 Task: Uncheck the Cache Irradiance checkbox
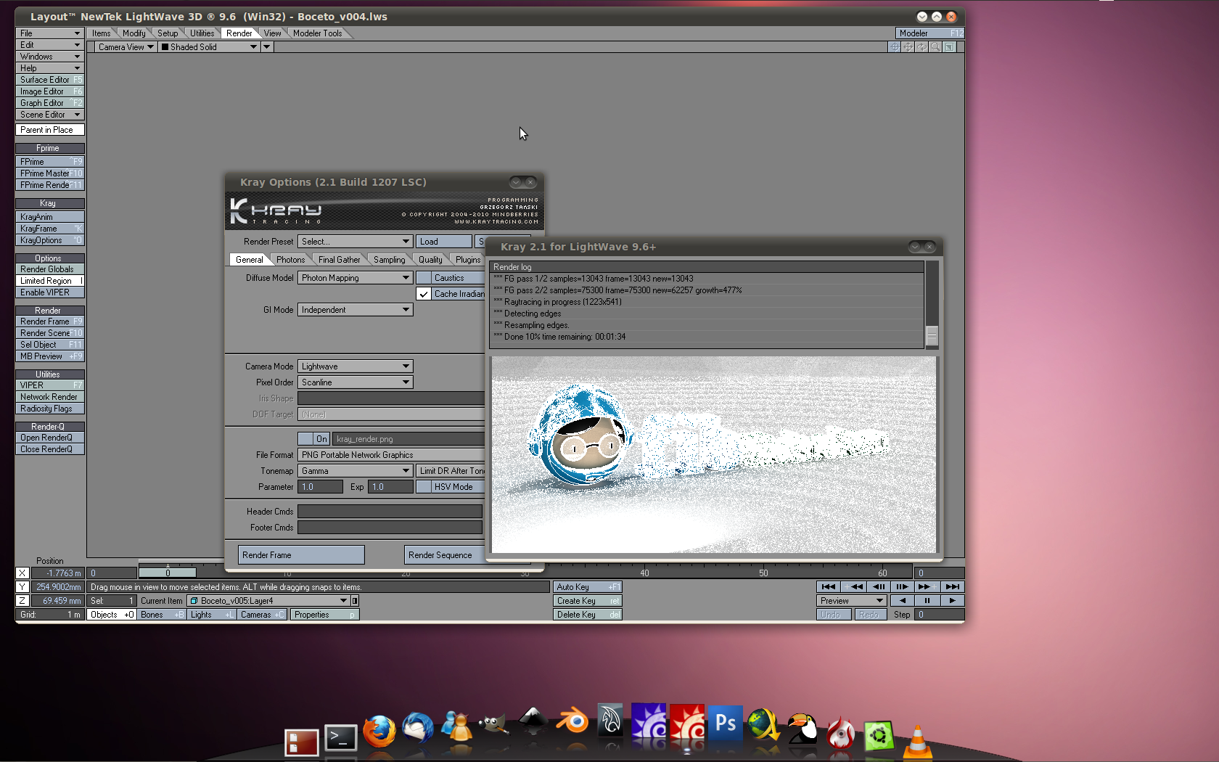424,294
